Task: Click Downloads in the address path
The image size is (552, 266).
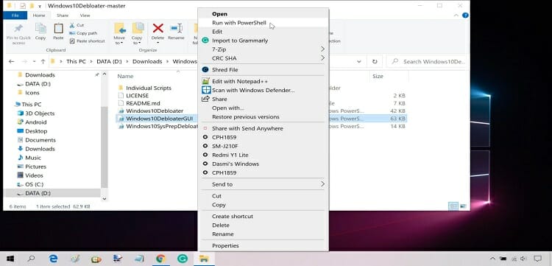Action: pyautogui.click(x=147, y=61)
